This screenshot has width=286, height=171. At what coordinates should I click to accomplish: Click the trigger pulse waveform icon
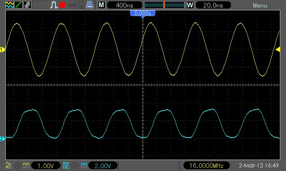point(54,5)
